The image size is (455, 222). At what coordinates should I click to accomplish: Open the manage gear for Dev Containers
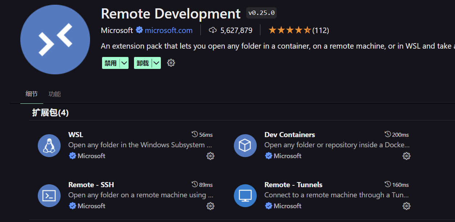coord(406,156)
